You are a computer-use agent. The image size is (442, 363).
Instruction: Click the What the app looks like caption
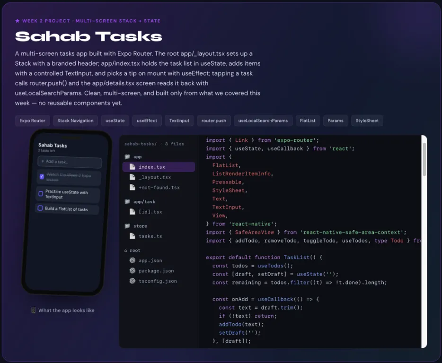click(x=66, y=310)
